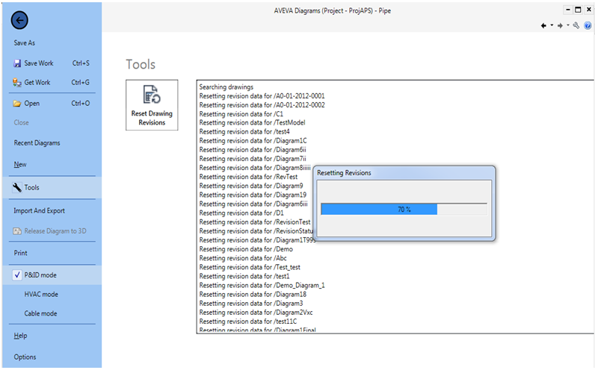Image resolution: width=595 pixels, height=370 pixels.
Task: Click the log line for /test11C
Action: 247,322
